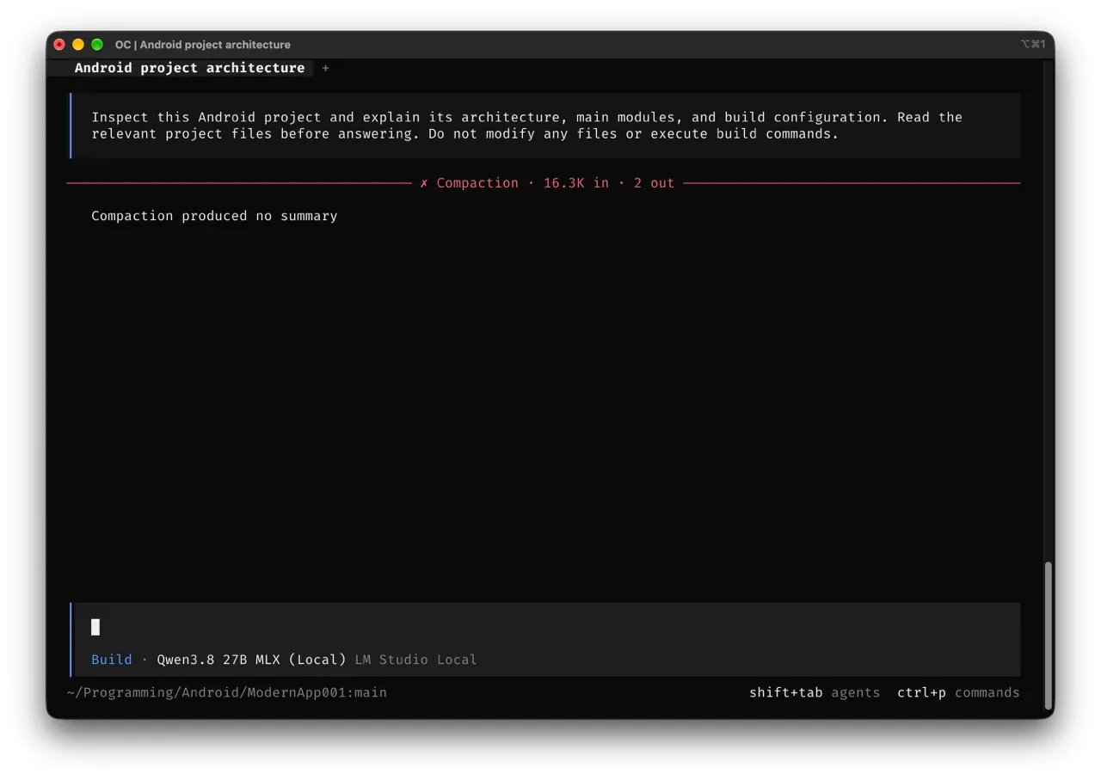Click the ⌥⌘1 window shortcut indicator

(1033, 45)
